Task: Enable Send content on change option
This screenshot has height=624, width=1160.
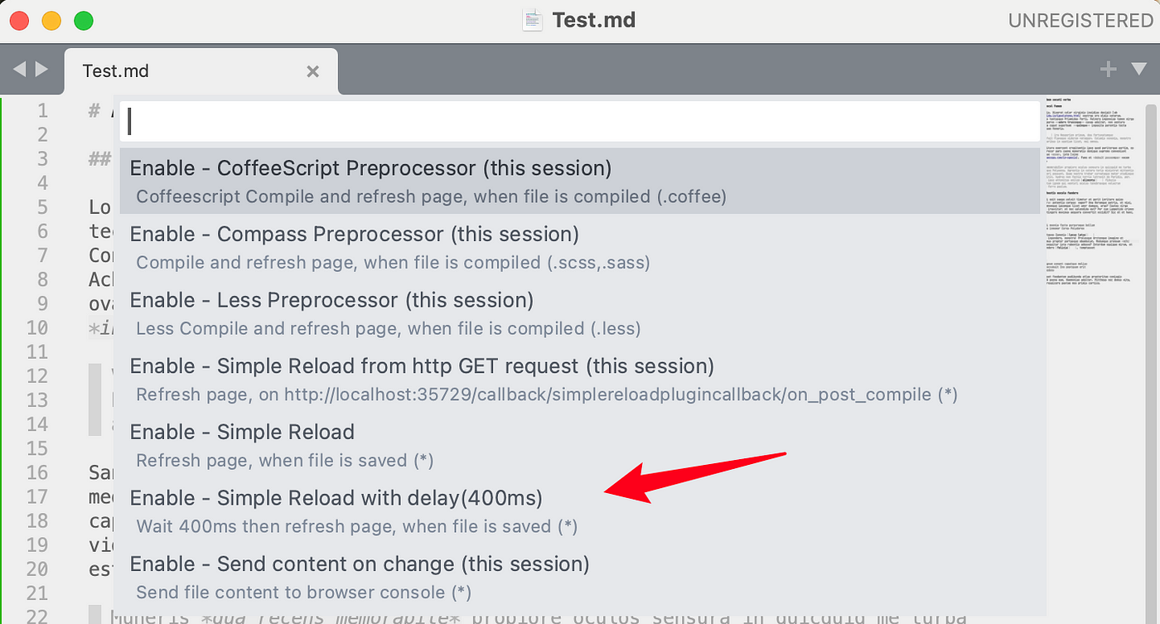Action: (580, 577)
